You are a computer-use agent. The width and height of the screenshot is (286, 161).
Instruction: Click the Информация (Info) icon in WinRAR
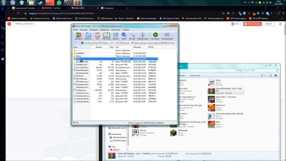[143, 36]
